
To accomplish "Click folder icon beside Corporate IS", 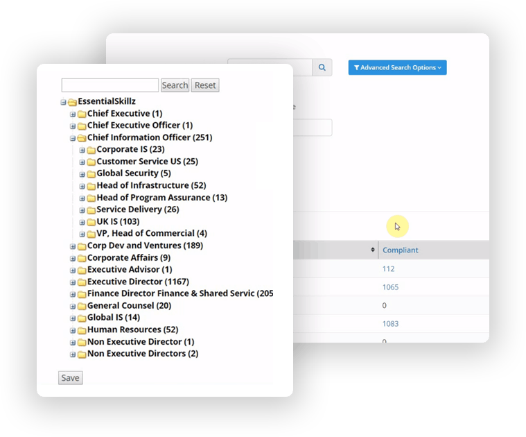I will (x=91, y=150).
